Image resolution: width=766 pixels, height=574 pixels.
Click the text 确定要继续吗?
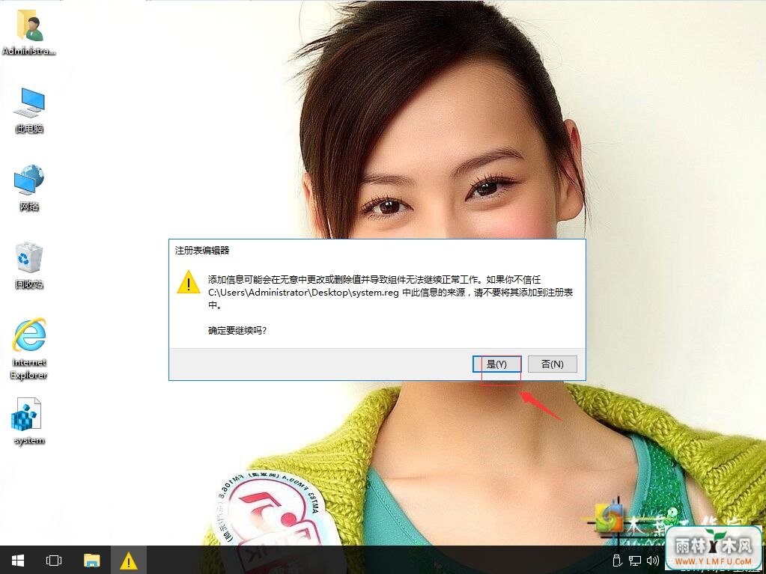click(x=237, y=331)
